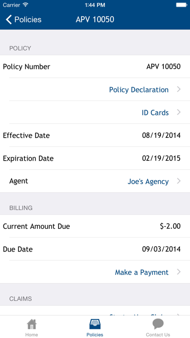Select the Expiration Date row
Viewport: 190px width, 338px height.
[x=95, y=158]
